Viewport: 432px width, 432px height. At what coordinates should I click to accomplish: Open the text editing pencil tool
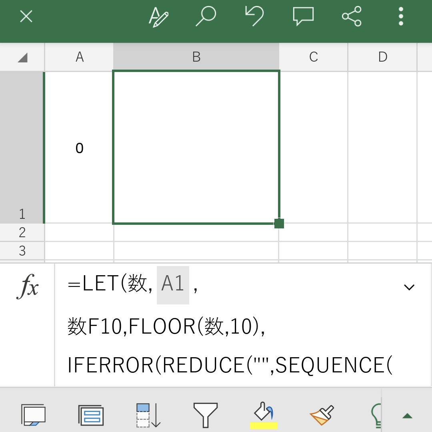[158, 17]
